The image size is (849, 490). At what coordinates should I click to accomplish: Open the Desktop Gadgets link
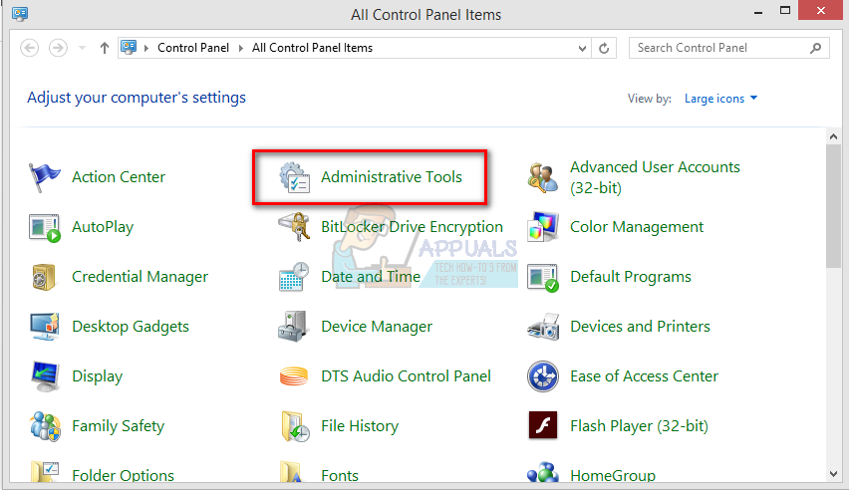point(131,327)
